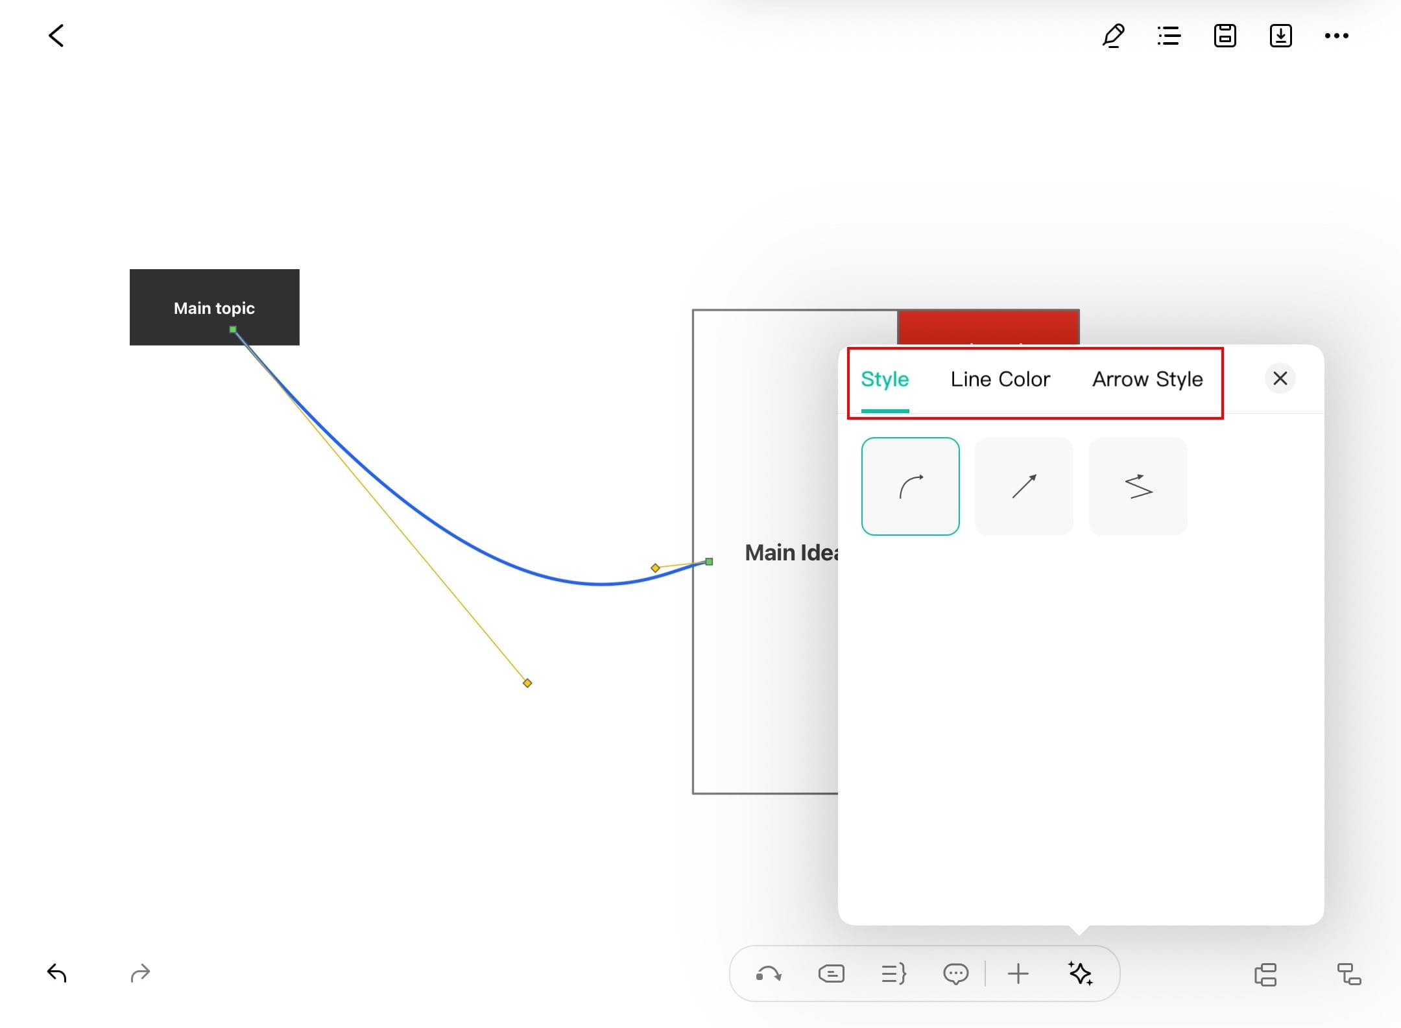The width and height of the screenshot is (1401, 1028).
Task: Click the AI sparkle style icon
Action: [x=1081, y=974]
